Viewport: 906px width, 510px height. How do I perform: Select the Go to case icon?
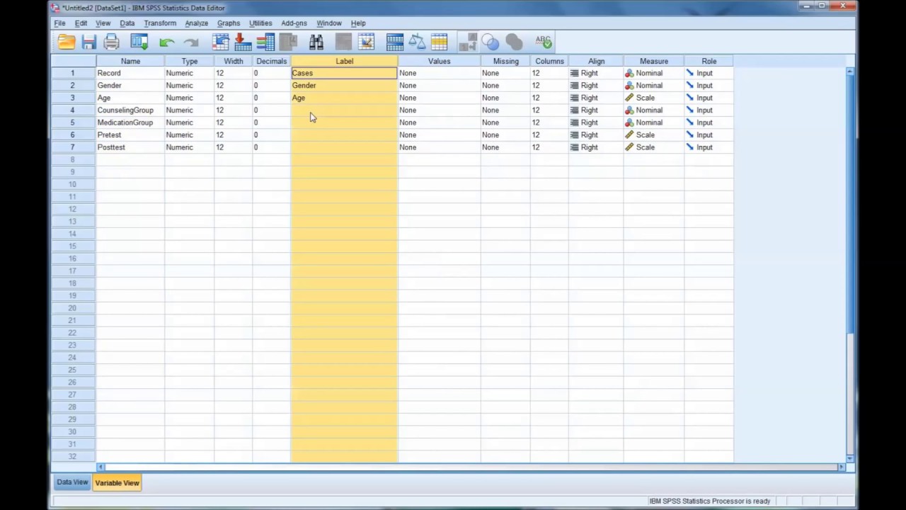point(221,42)
